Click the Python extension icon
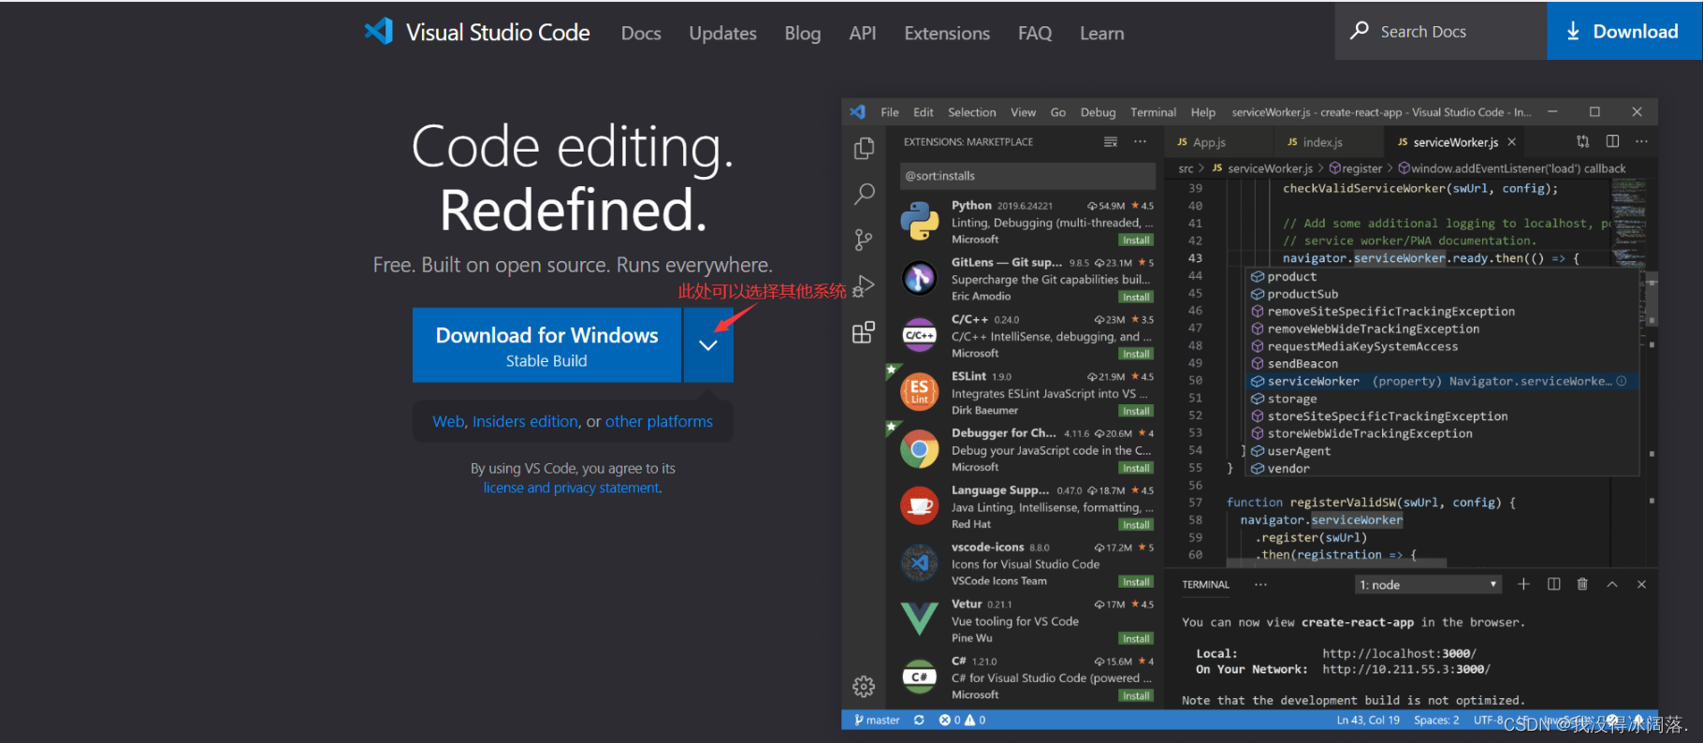 [x=920, y=222]
